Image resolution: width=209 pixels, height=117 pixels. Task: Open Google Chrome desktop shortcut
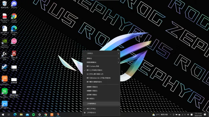(x=14, y=18)
